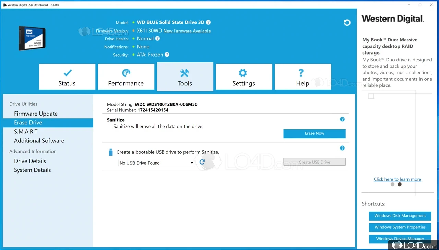The width and height of the screenshot is (439, 250).
Task: Click the refresh icon at top of dashboard
Action: click(x=347, y=23)
